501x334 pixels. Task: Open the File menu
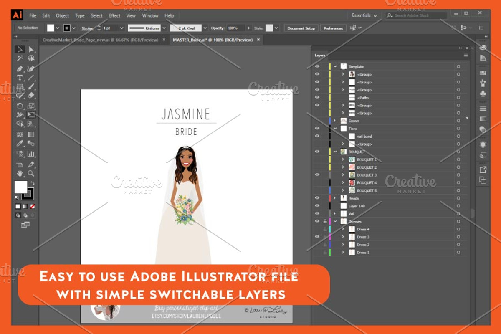(x=33, y=15)
